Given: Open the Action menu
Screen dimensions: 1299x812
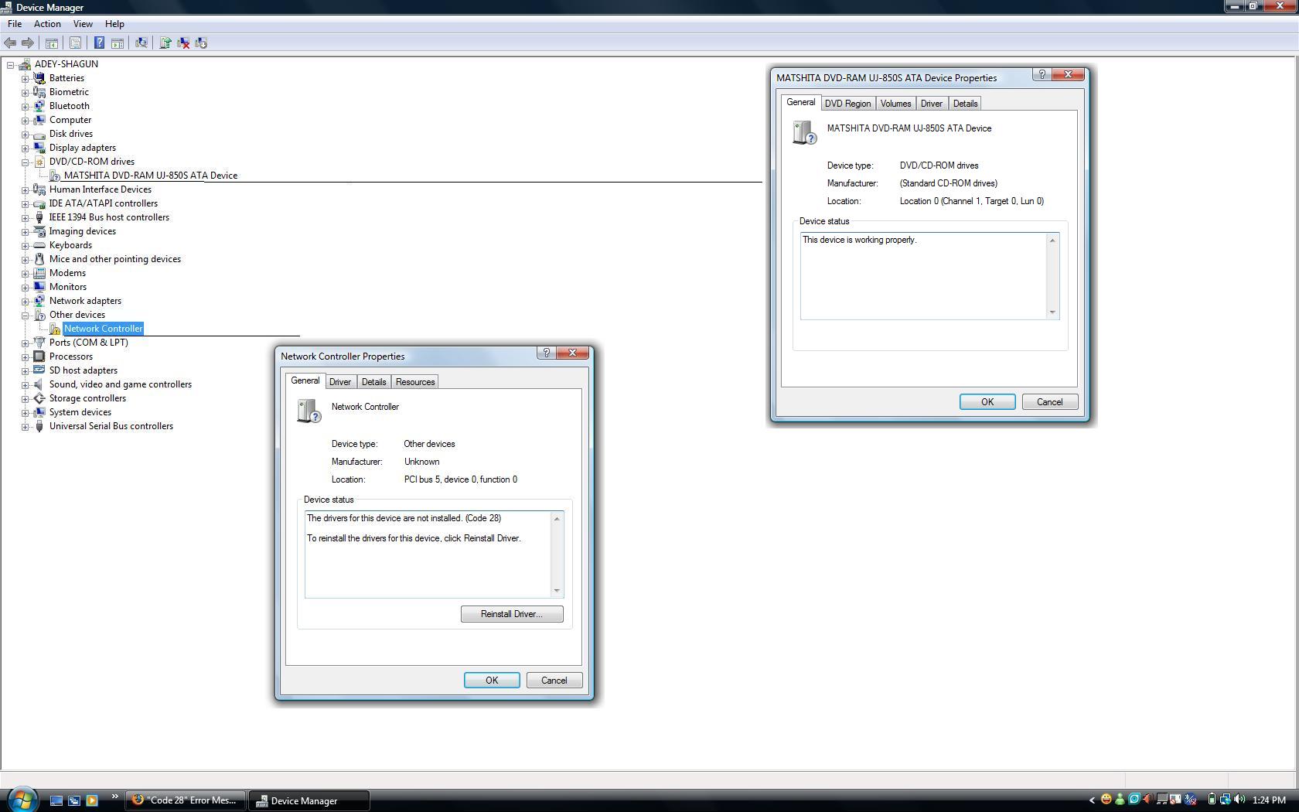Looking at the screenshot, I should coord(47,24).
